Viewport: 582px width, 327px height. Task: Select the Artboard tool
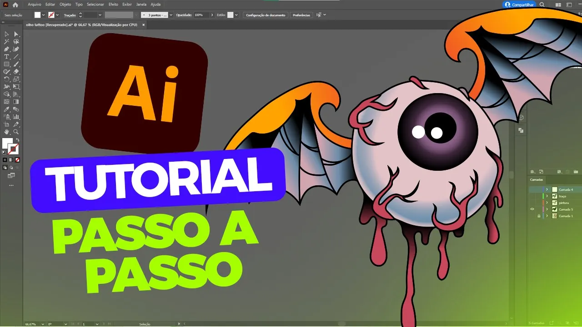pyautogui.click(x=7, y=124)
